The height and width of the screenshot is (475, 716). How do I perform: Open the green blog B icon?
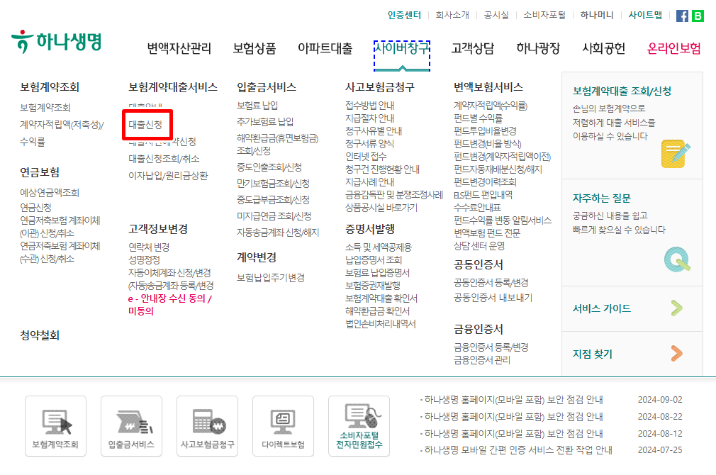pyautogui.click(x=698, y=16)
